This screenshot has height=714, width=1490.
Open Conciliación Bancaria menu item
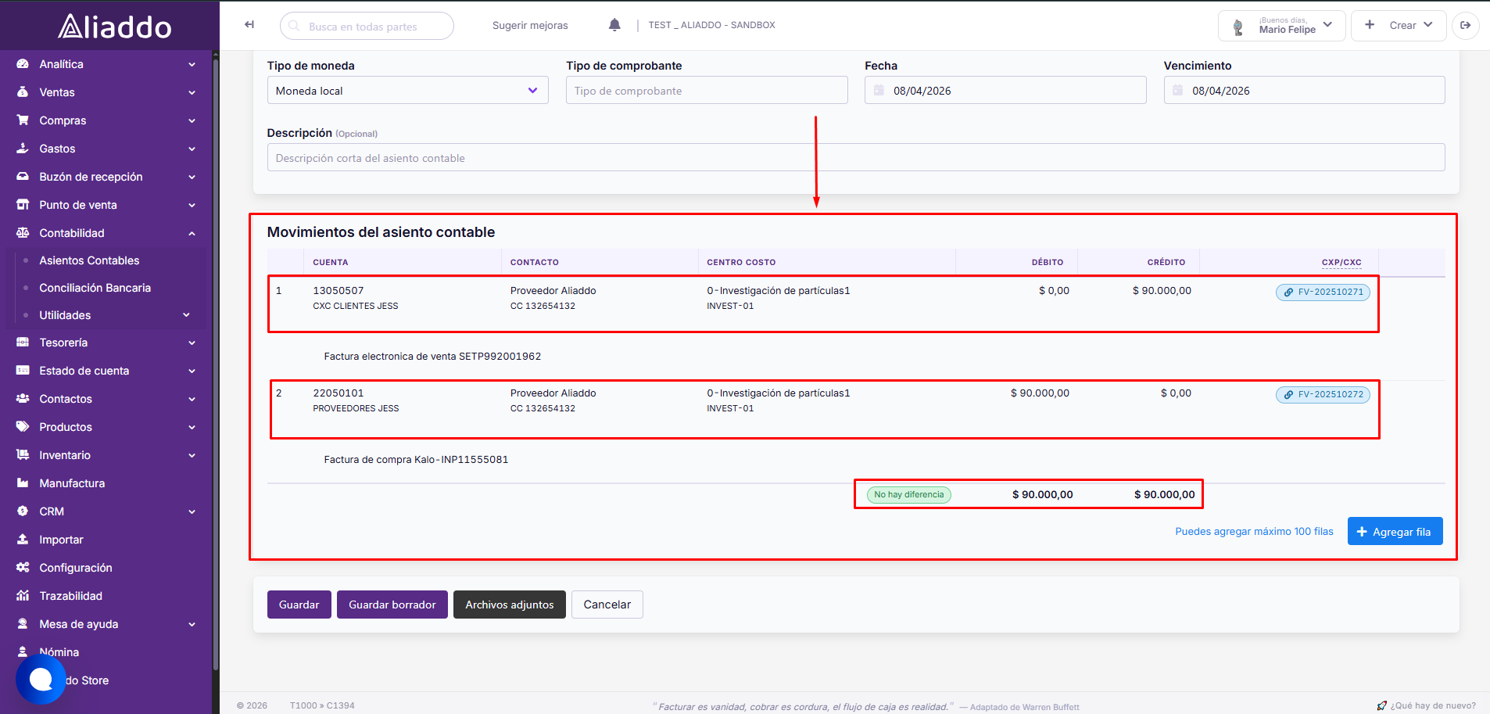click(x=95, y=288)
